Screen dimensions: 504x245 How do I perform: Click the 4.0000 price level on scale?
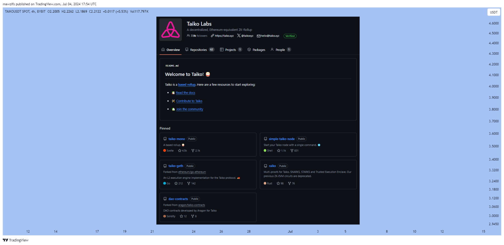(x=494, y=86)
